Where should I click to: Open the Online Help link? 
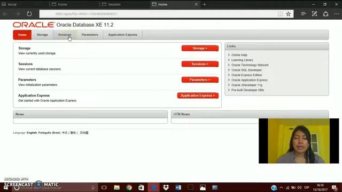239,55
